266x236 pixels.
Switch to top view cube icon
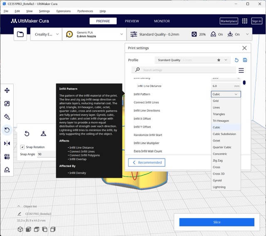37,229
